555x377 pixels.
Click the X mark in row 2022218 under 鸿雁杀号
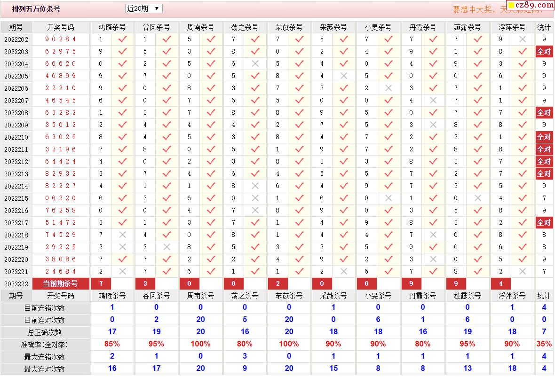(x=122, y=235)
